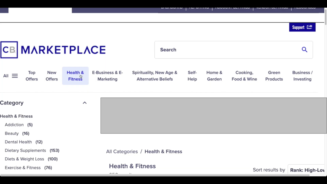Filter by Dietary Supplements subcategory
The height and width of the screenshot is (184, 327).
[25, 150]
